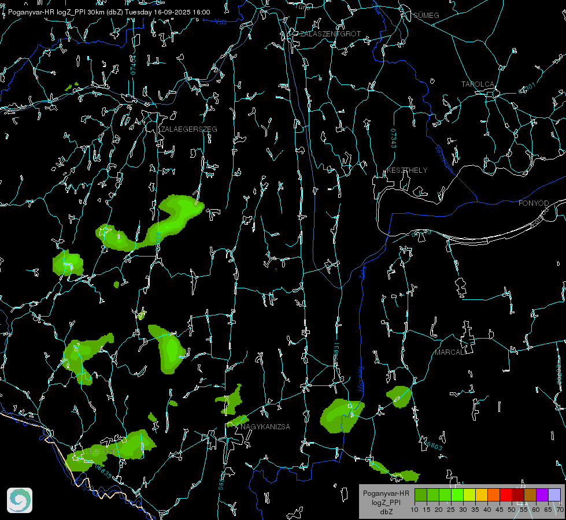Click the MARCALI town label
The width and height of the screenshot is (566, 520).
coord(450,352)
